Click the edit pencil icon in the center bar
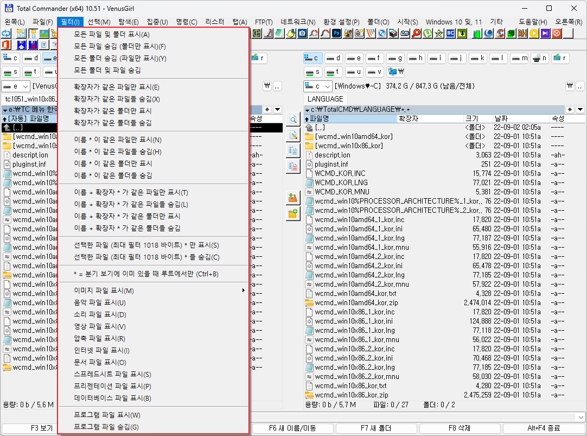This screenshot has width=587, height=436. point(293,135)
